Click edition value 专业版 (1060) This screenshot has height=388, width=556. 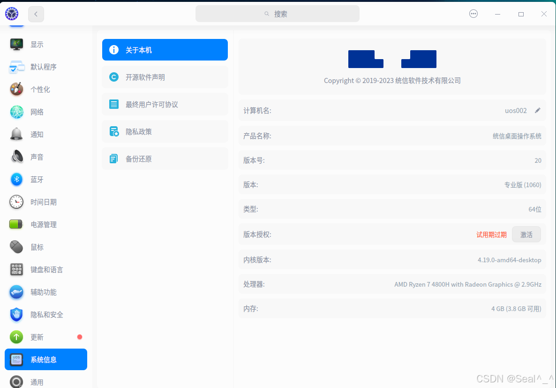click(x=523, y=185)
